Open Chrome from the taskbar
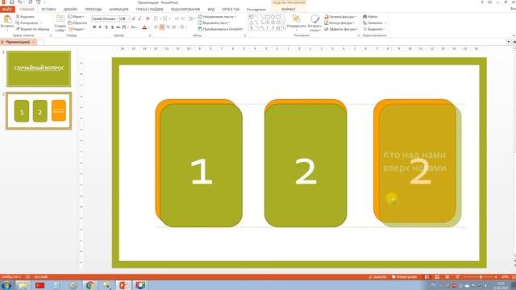This screenshot has height=290, width=516. tap(89, 285)
